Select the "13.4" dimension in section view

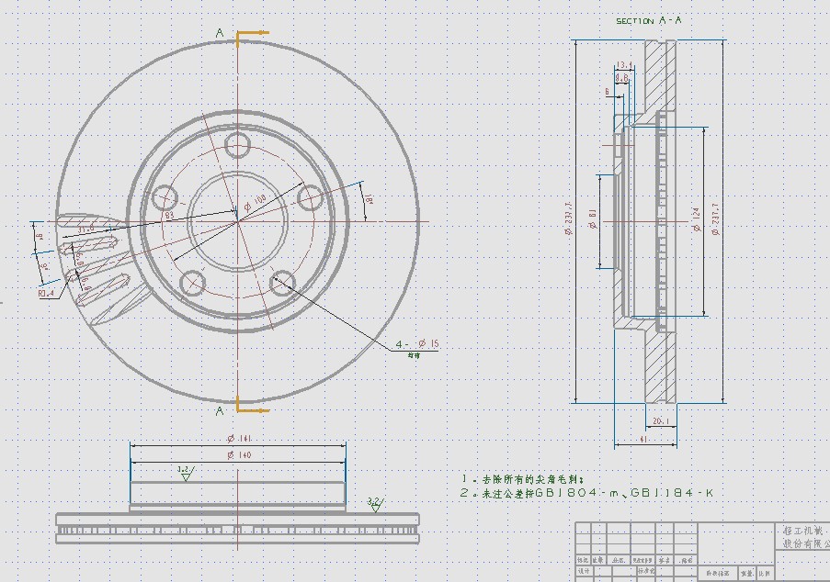[x=625, y=64]
